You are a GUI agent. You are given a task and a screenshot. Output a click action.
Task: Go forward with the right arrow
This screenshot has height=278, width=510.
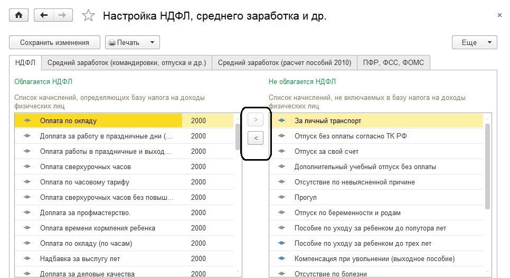point(63,15)
